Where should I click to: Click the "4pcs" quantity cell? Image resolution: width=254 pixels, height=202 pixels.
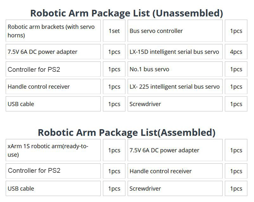tap(236, 52)
